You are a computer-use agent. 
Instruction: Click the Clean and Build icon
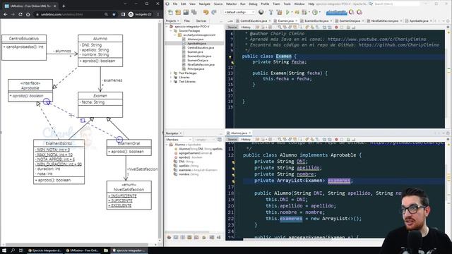pos(279,12)
